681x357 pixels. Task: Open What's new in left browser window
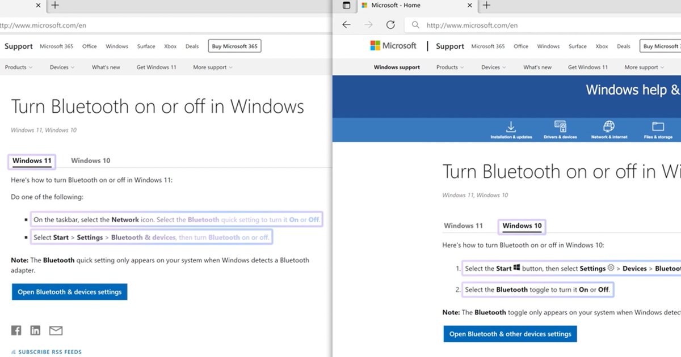pyautogui.click(x=106, y=67)
